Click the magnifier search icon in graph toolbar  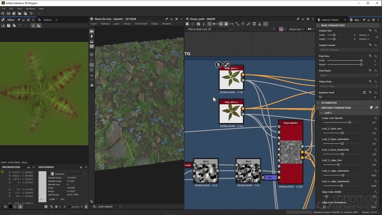coord(209,24)
